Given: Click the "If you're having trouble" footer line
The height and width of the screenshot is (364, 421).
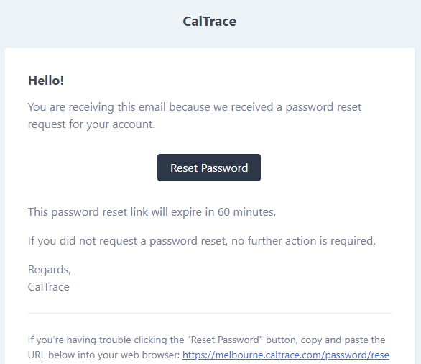Looking at the screenshot, I should (x=206, y=340).
